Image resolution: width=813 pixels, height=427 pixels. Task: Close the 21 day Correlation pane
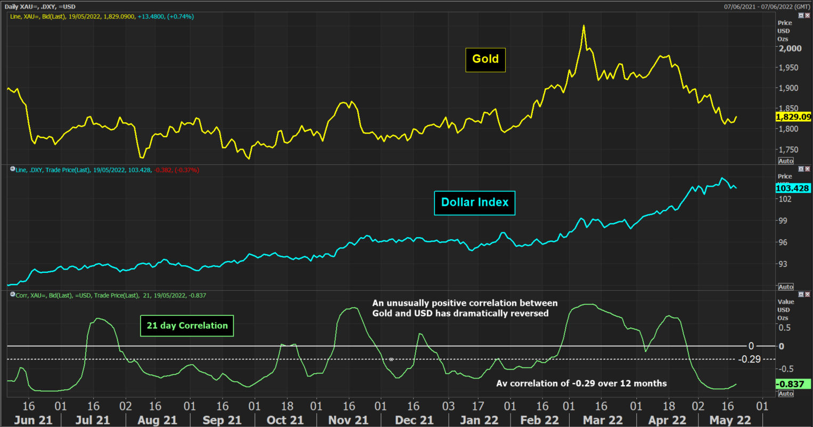(807, 294)
